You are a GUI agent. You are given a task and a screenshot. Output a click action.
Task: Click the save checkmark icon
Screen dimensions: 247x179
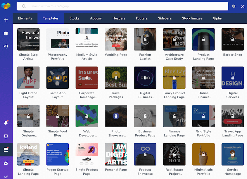(x=6, y=177)
